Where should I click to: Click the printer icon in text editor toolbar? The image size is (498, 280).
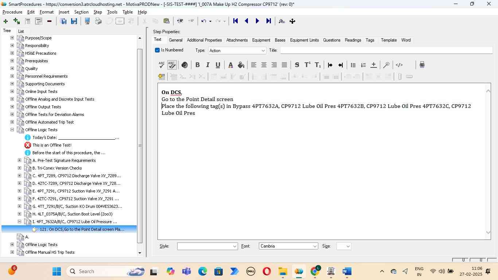pyautogui.click(x=422, y=65)
